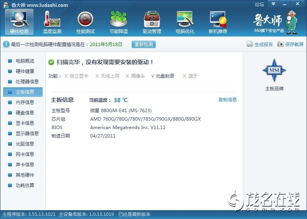This screenshot has height=219, width=307.
Task: Close the 鲁大师 window
Action: (297, 4)
